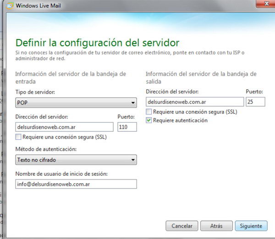
Task: Proceed with the Siguiente button
Action: pos(251,226)
